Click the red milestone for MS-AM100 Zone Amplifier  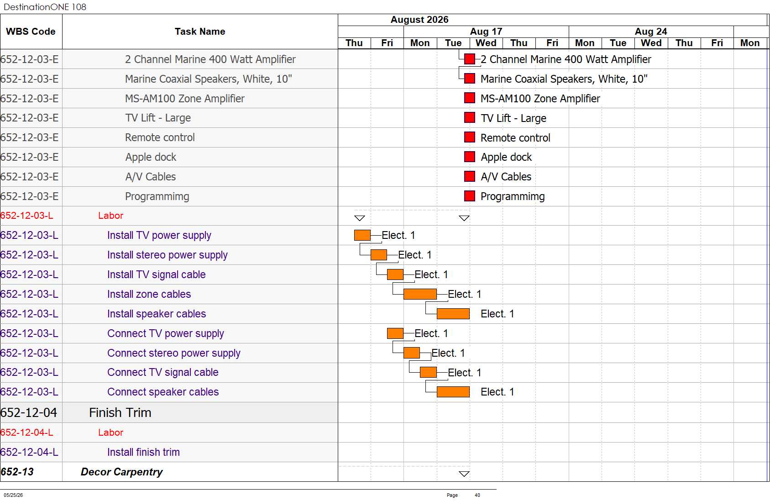(x=470, y=98)
